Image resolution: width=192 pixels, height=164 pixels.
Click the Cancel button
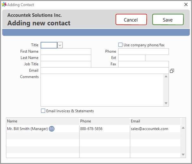131,20
